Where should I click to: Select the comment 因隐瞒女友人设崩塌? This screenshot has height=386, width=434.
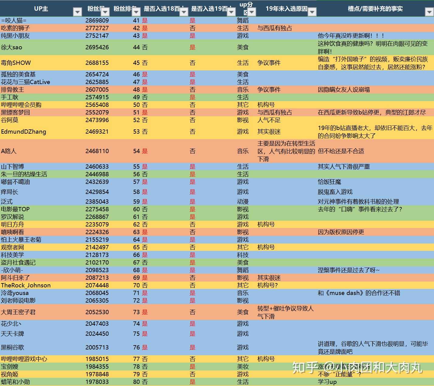[x=344, y=89]
